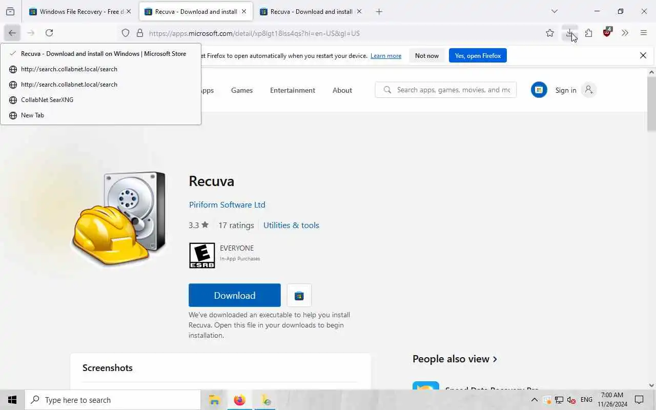656x410 pixels.
Task: Open the taskbar clock and date
Action: (612, 400)
